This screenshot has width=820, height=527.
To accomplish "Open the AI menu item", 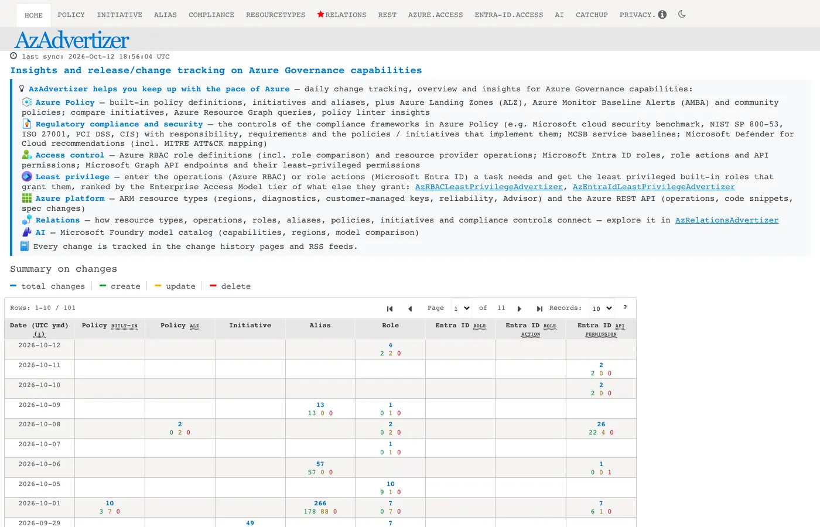I will coord(559,15).
